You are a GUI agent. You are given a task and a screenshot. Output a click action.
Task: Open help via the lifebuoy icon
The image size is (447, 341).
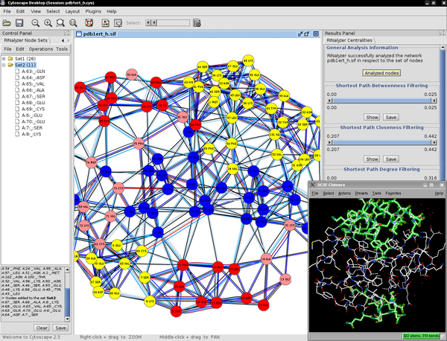click(89, 23)
